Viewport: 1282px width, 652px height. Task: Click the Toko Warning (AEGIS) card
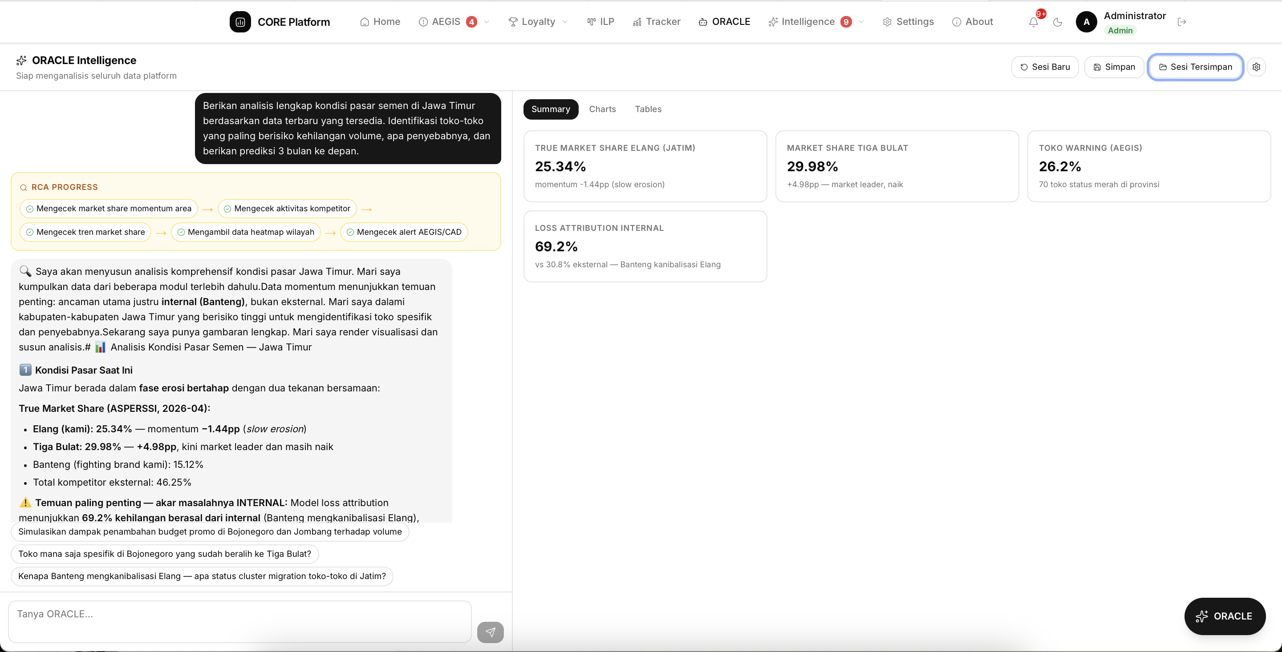[1148, 167]
